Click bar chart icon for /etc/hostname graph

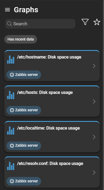coord(11,60)
